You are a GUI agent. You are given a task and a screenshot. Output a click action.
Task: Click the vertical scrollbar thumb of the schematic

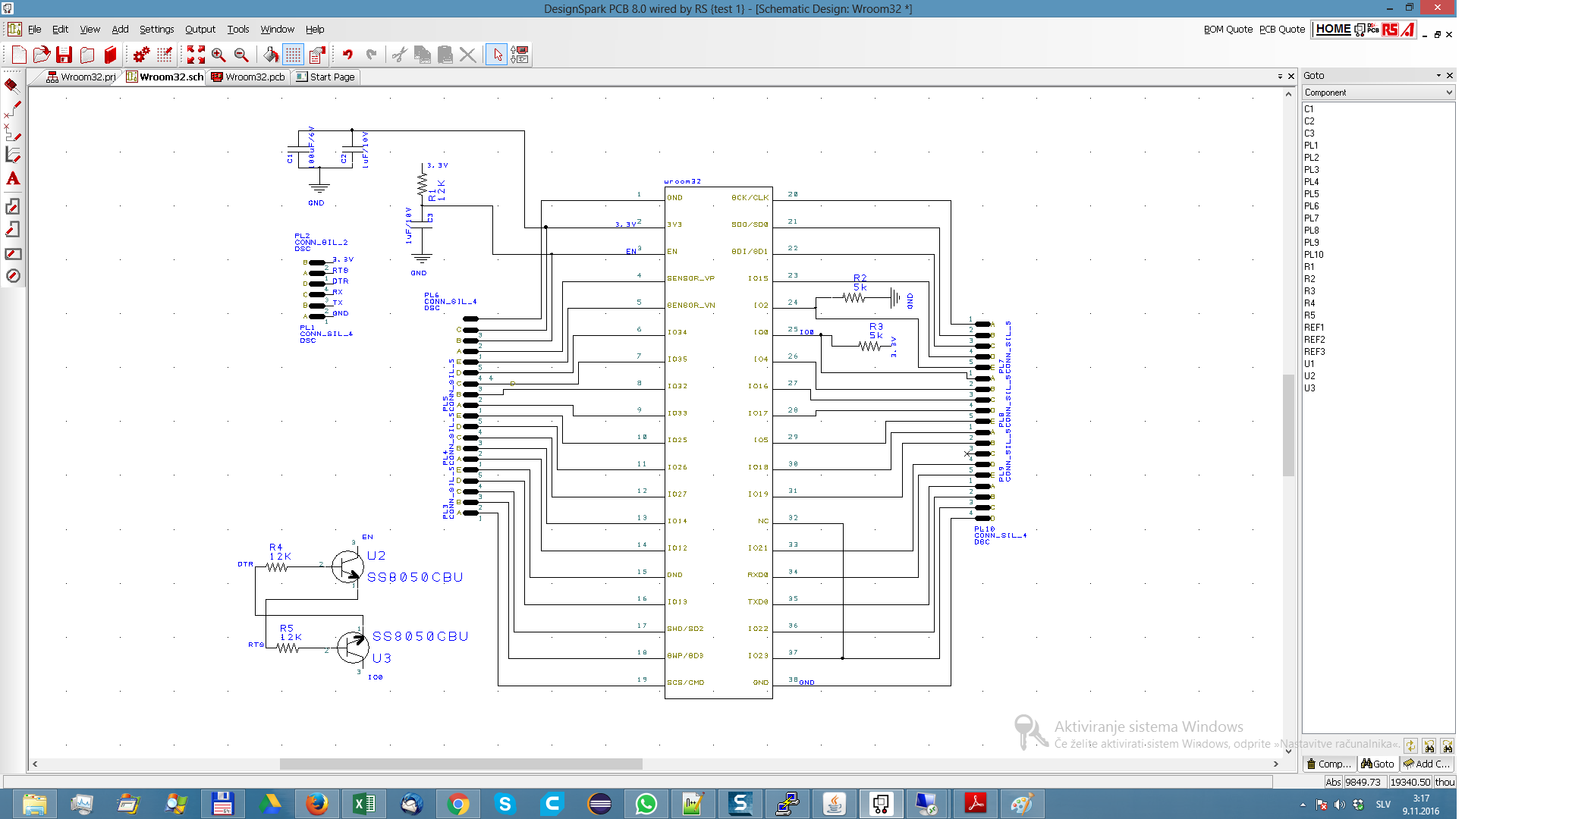coord(1288,425)
